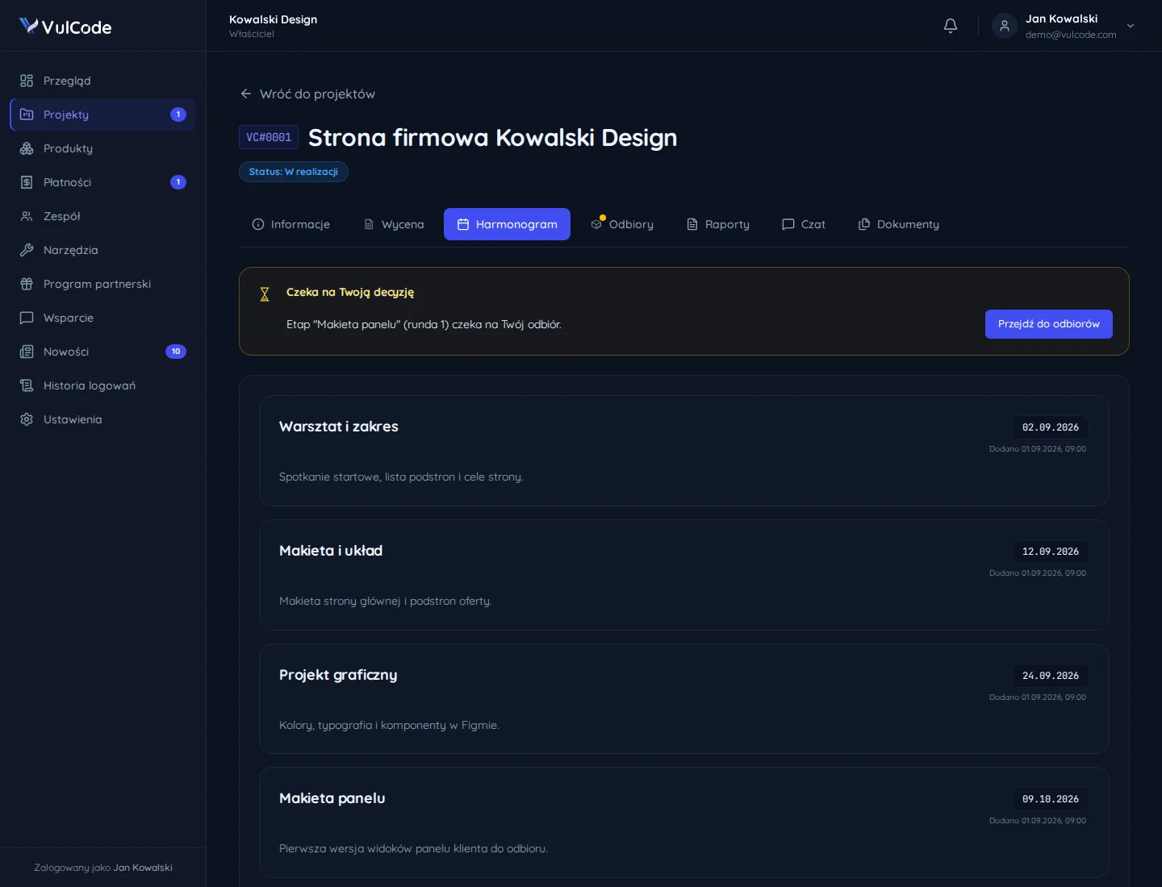
Task: Open Płatności in the sidebar
Action: pyautogui.click(x=102, y=182)
